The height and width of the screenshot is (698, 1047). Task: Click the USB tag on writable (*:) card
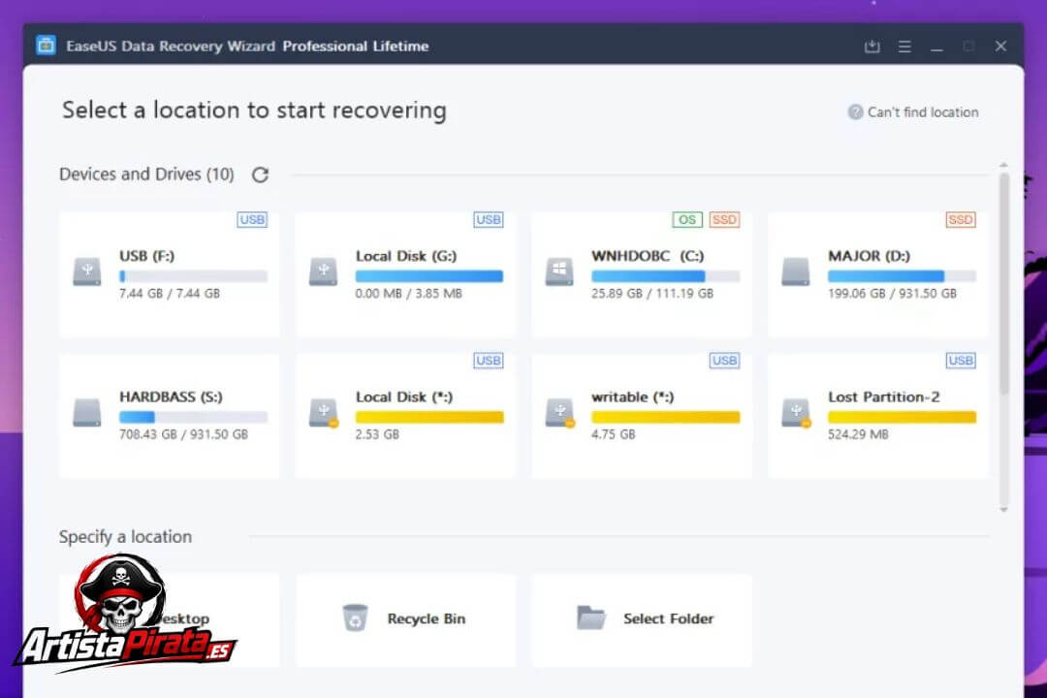click(724, 361)
